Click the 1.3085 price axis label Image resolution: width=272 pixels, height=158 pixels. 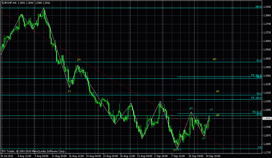pyautogui.click(x=267, y=110)
